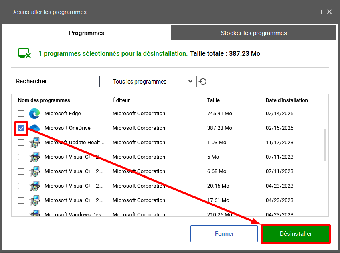340x253 pixels.
Task: Sort by the Taille column header
Action: (x=213, y=100)
